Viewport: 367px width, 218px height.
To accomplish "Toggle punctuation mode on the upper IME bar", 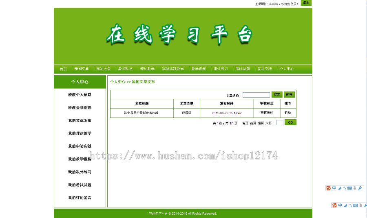I will coord(344,188).
